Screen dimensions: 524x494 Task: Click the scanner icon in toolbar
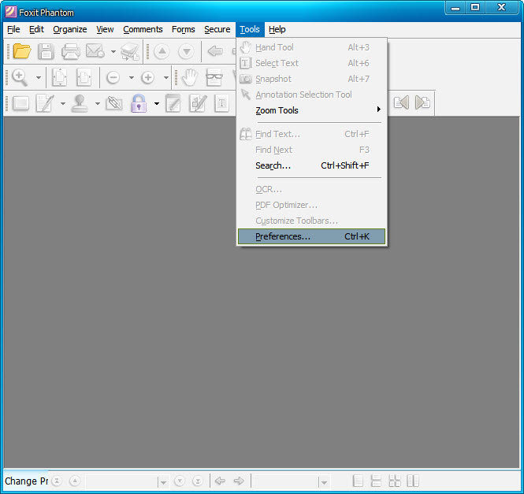(130, 52)
